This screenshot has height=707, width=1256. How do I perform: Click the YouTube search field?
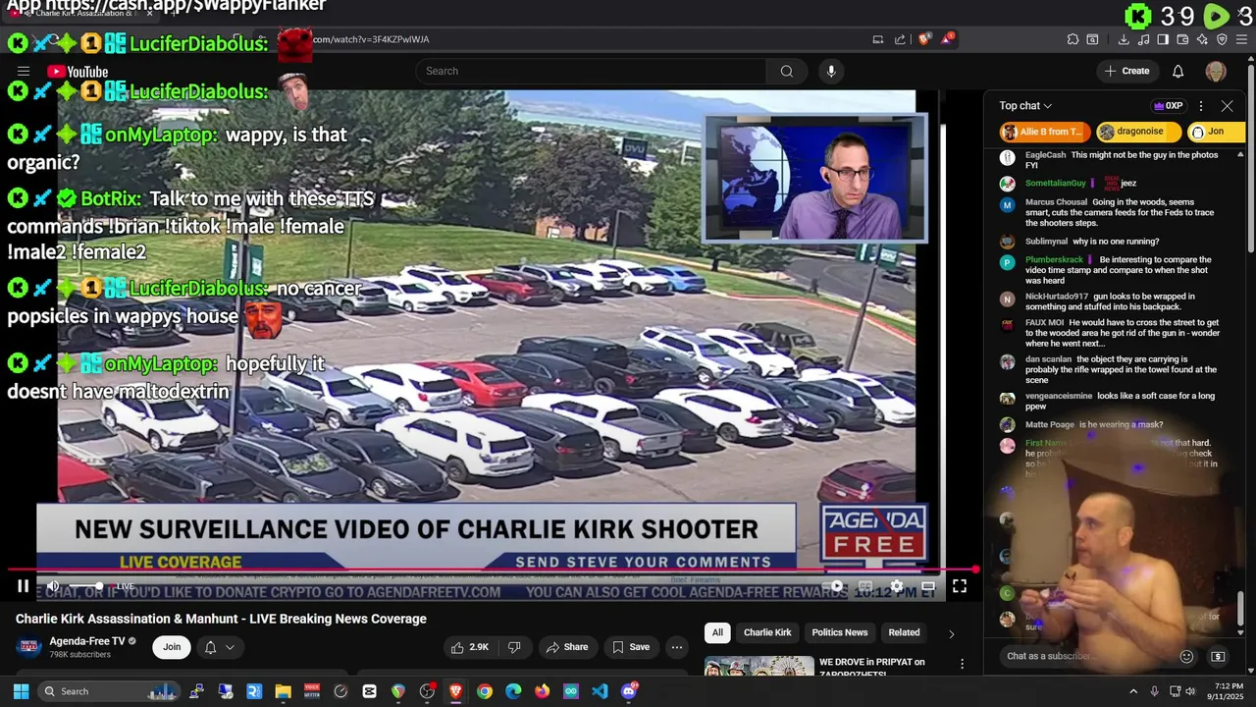click(x=591, y=71)
